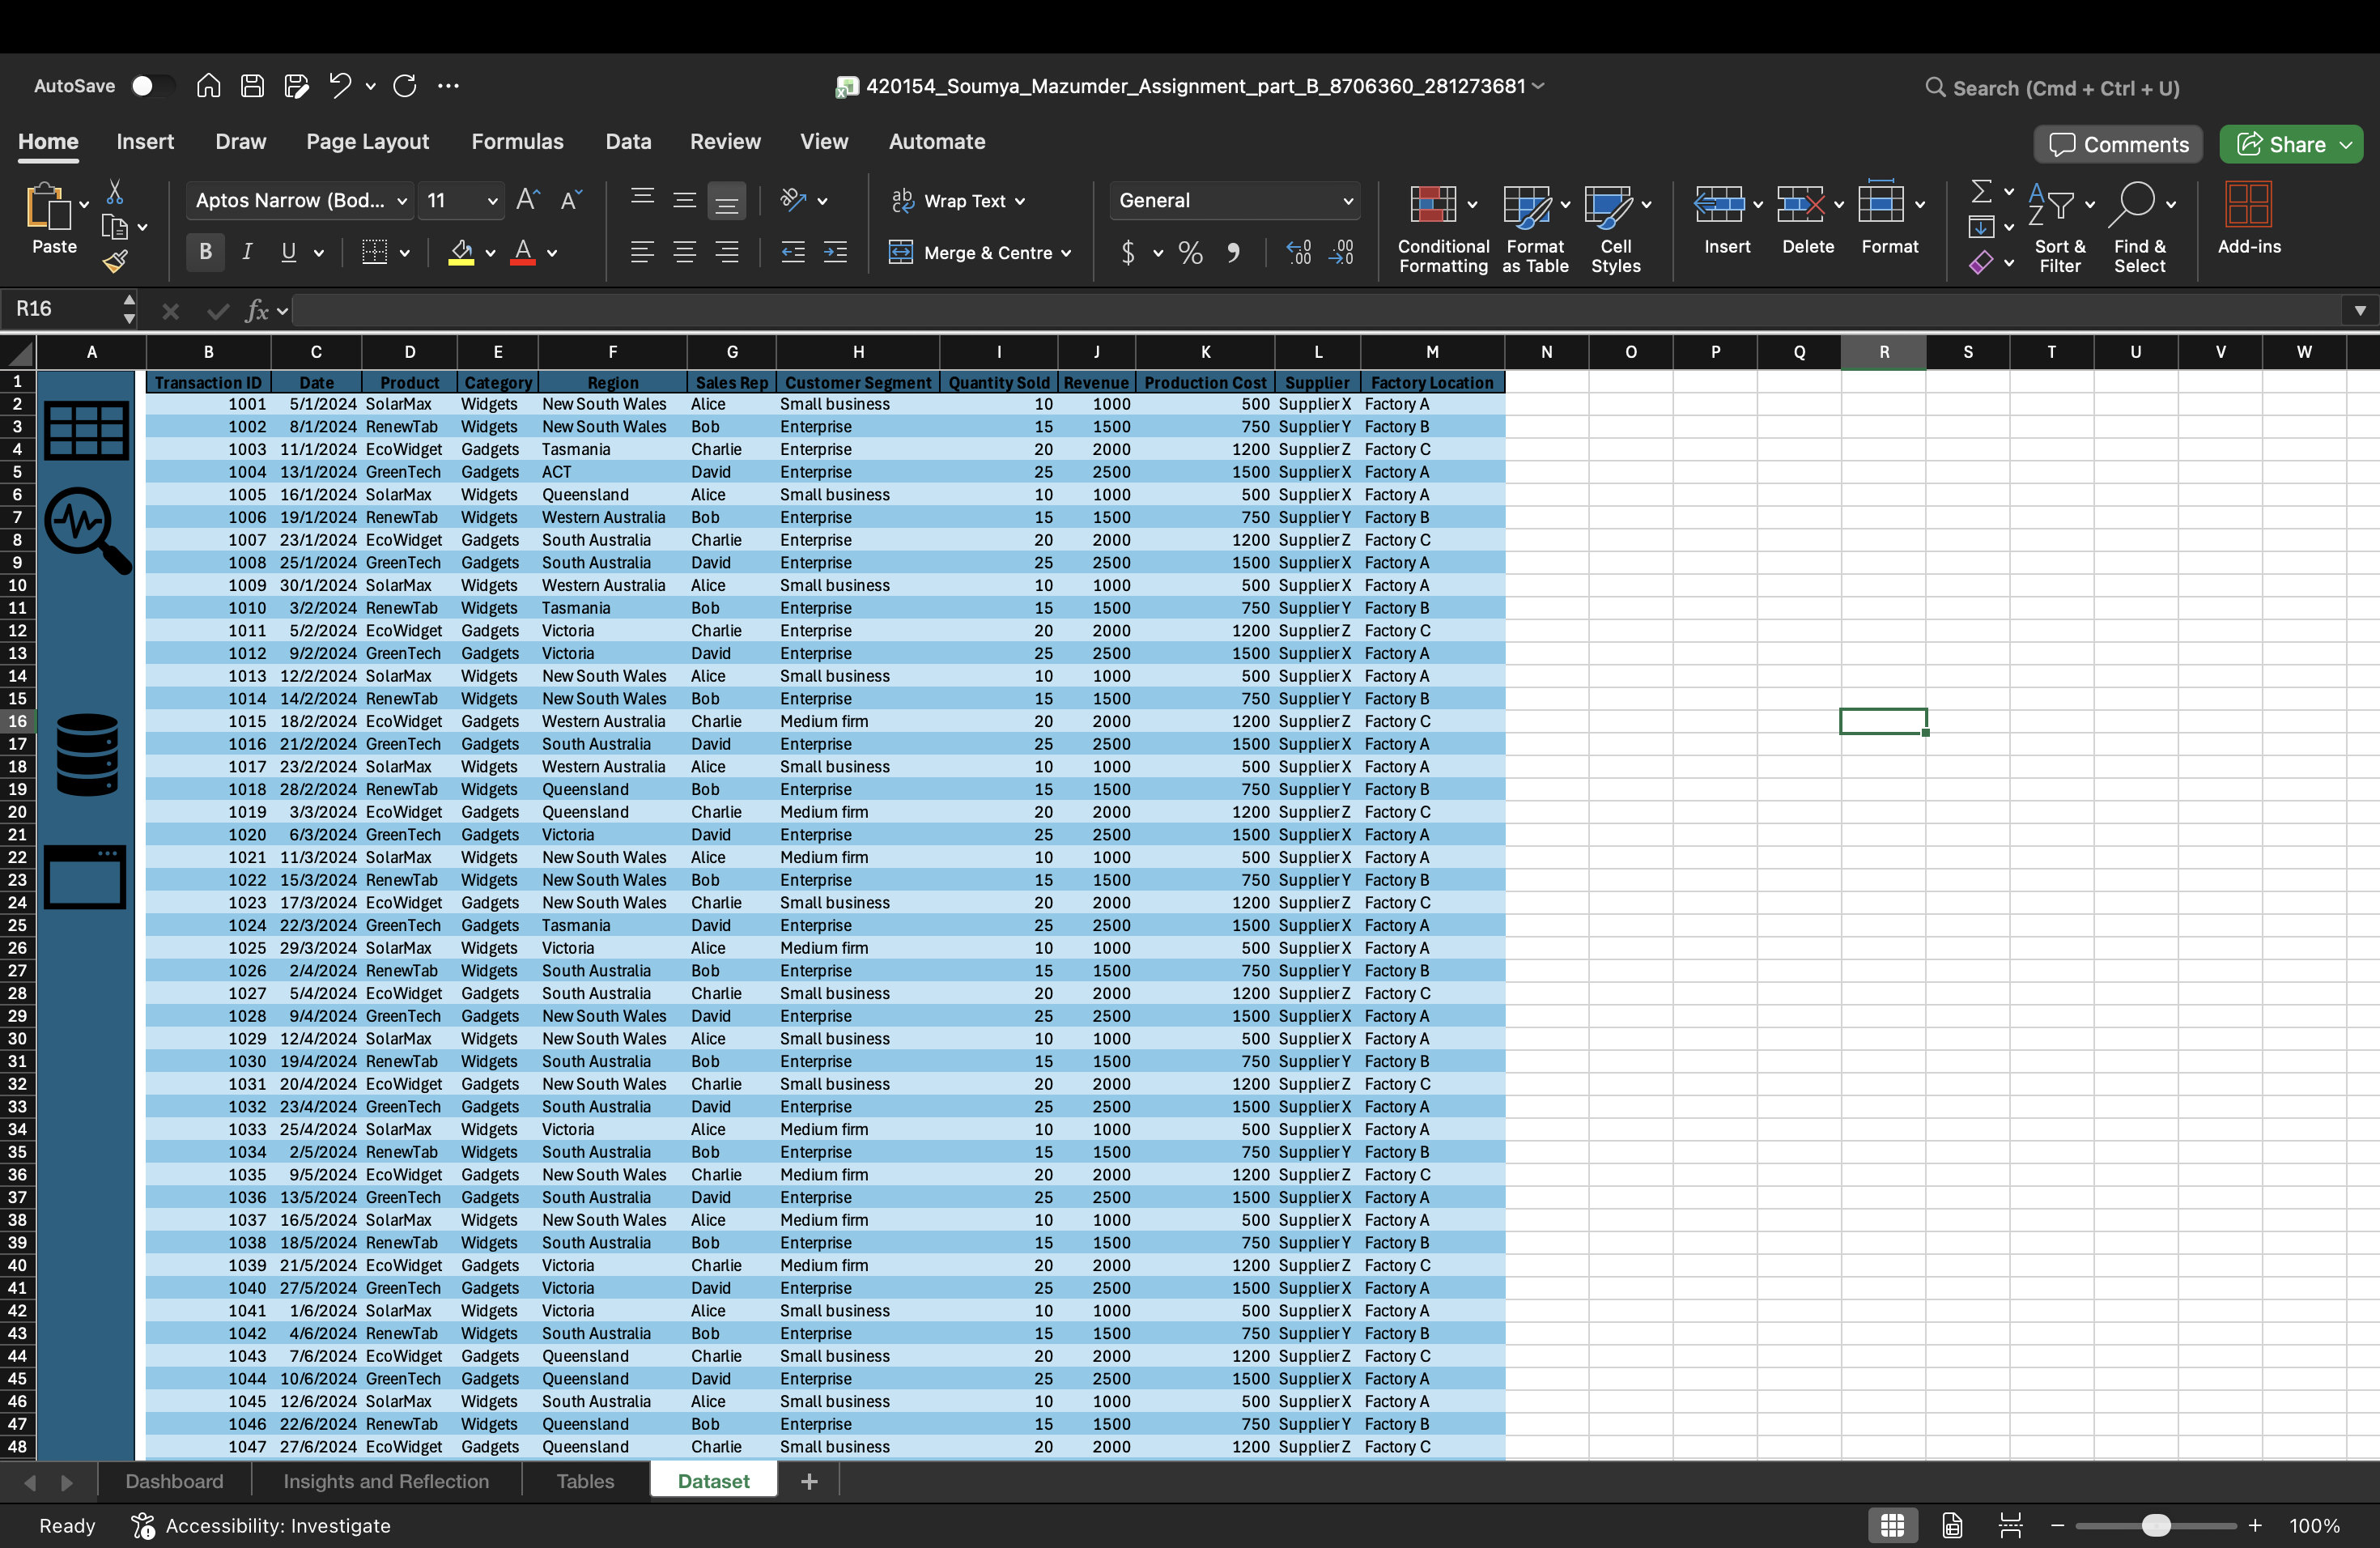The width and height of the screenshot is (2380, 1548).
Task: Click the Name Box showing R16
Action: [x=66, y=309]
